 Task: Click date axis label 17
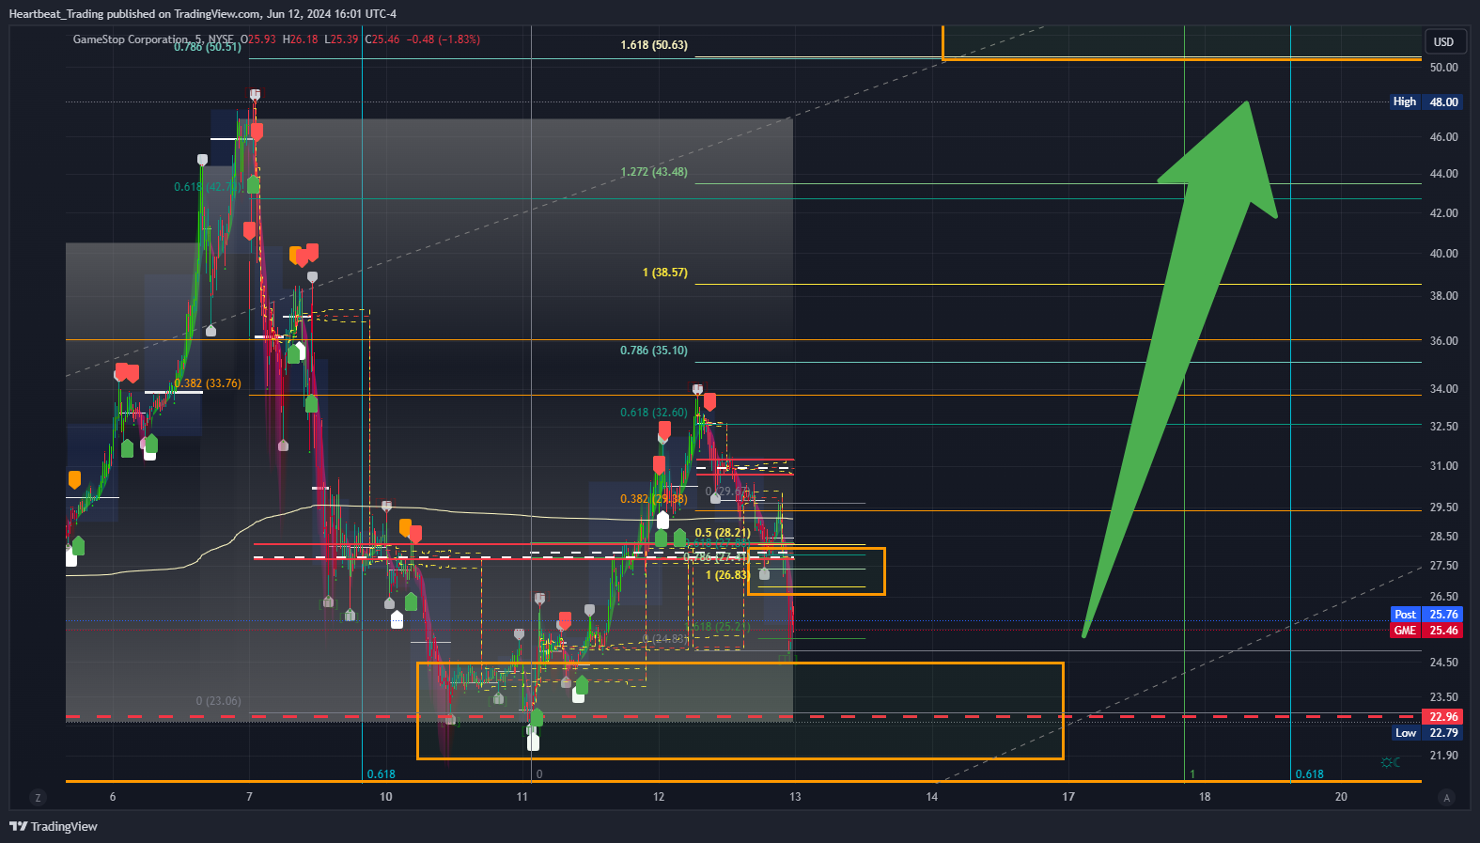click(1068, 797)
